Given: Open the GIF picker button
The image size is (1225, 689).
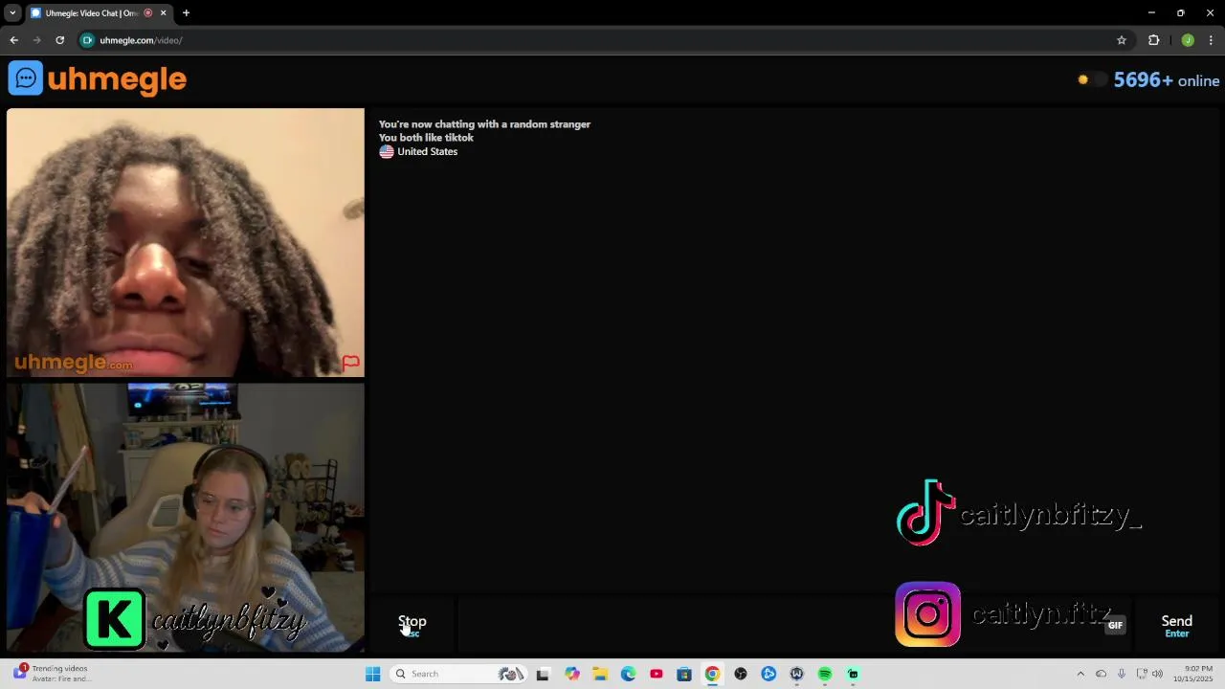Looking at the screenshot, I should click(x=1115, y=626).
